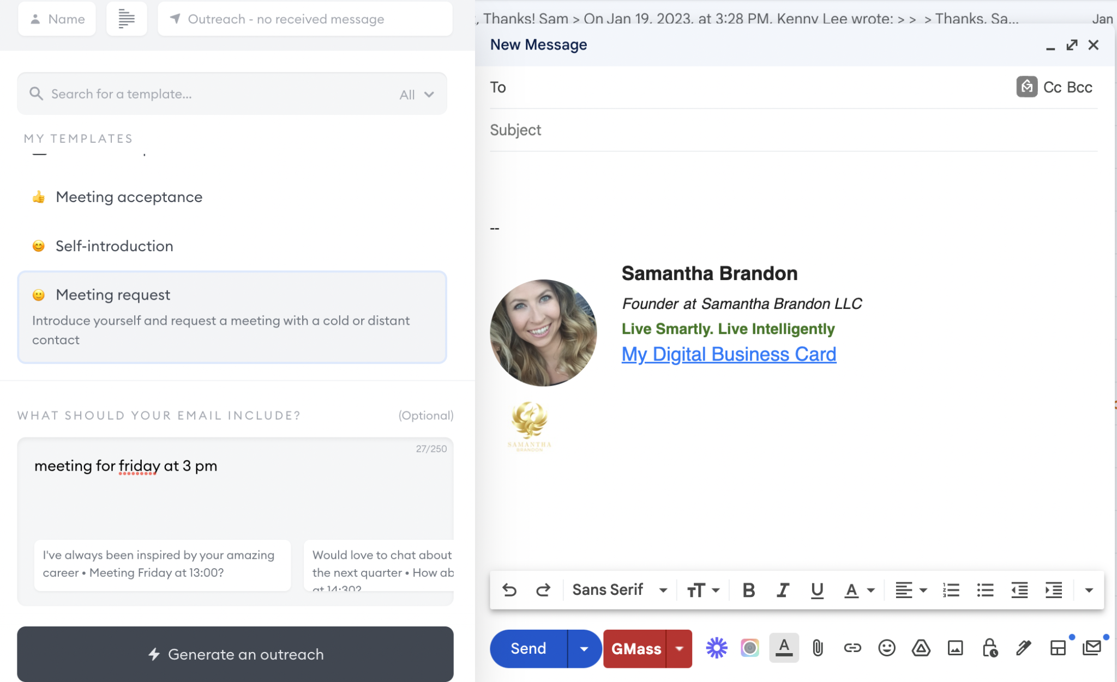Enable confidential mode with the lock icon
1117x682 pixels.
coord(989,648)
